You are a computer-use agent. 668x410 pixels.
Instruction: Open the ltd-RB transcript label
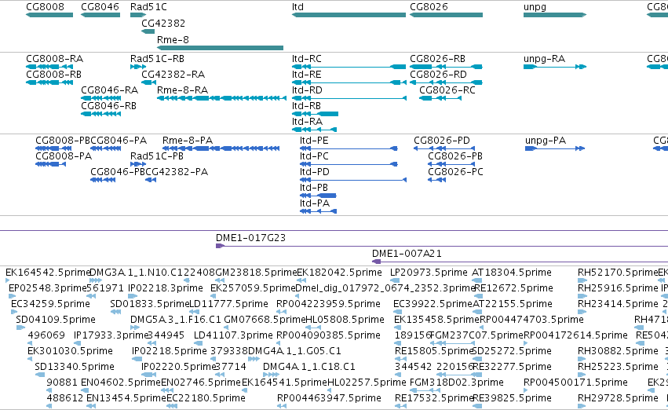(306, 106)
